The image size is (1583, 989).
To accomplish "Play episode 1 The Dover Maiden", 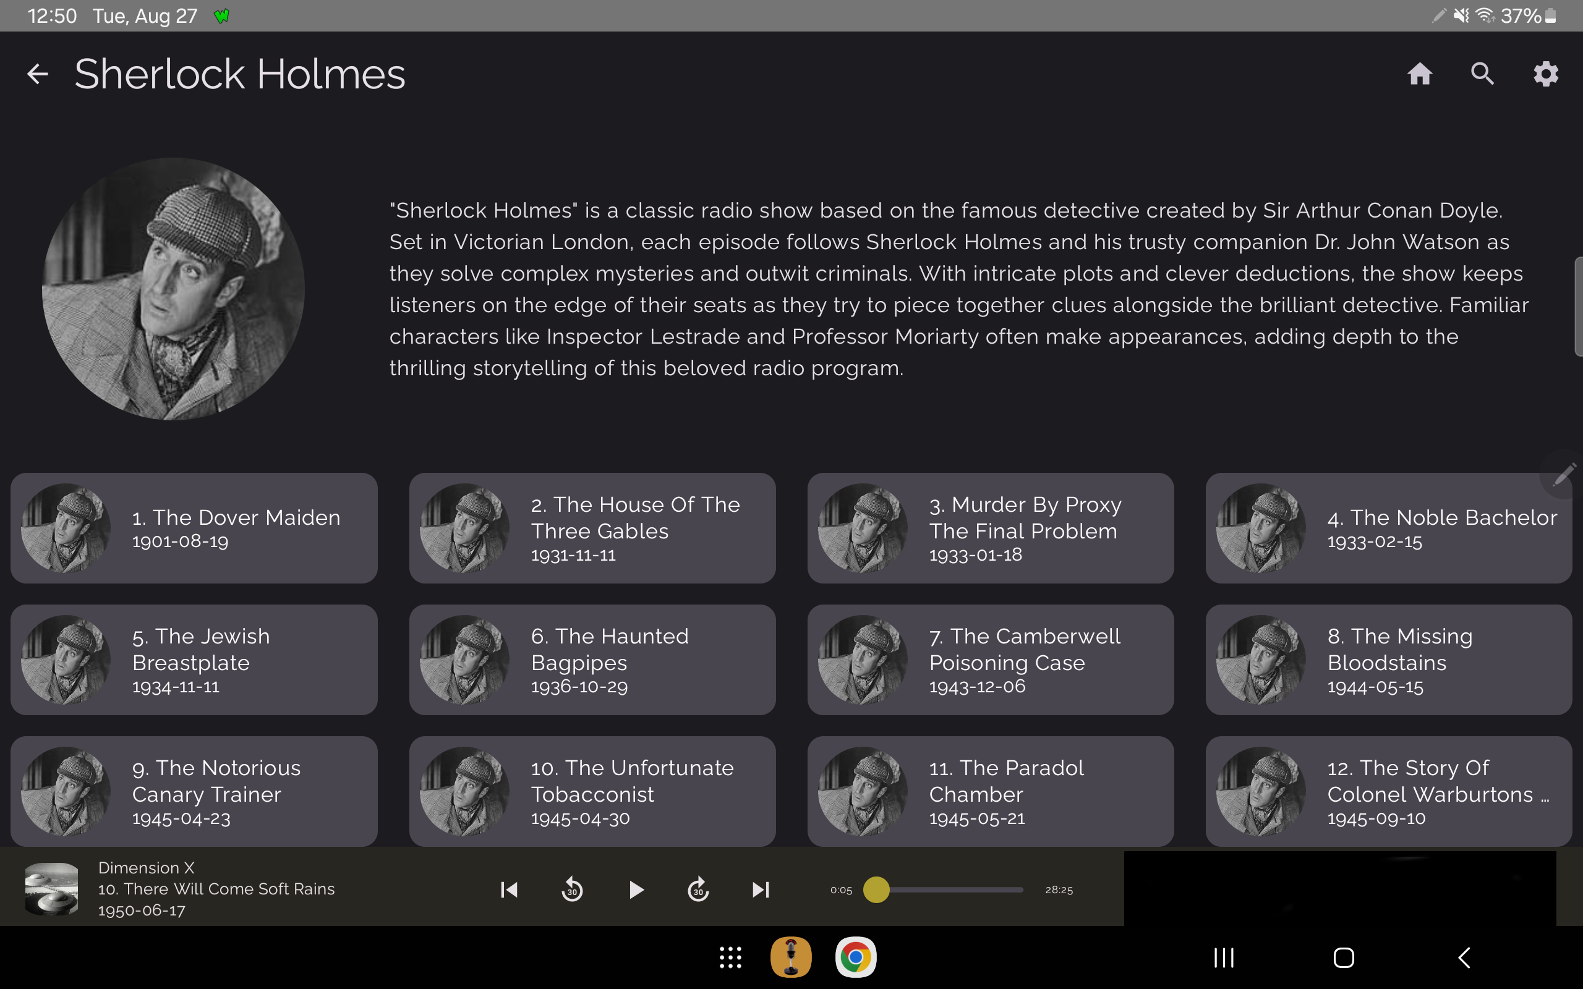I will click(194, 527).
